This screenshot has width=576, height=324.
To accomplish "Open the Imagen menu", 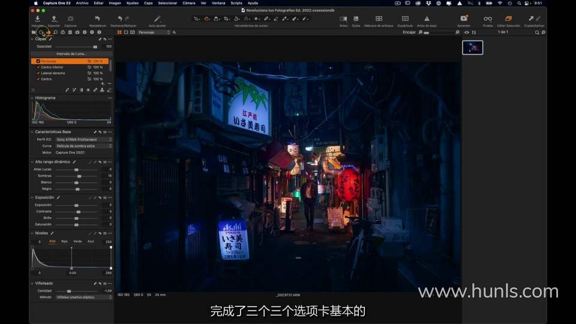I will pyautogui.click(x=115, y=3).
